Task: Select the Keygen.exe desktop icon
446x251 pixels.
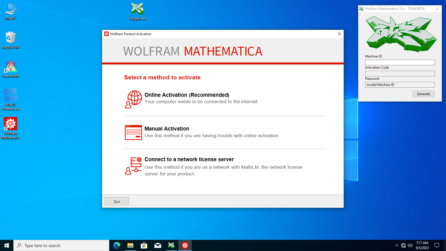Action: tap(138, 11)
